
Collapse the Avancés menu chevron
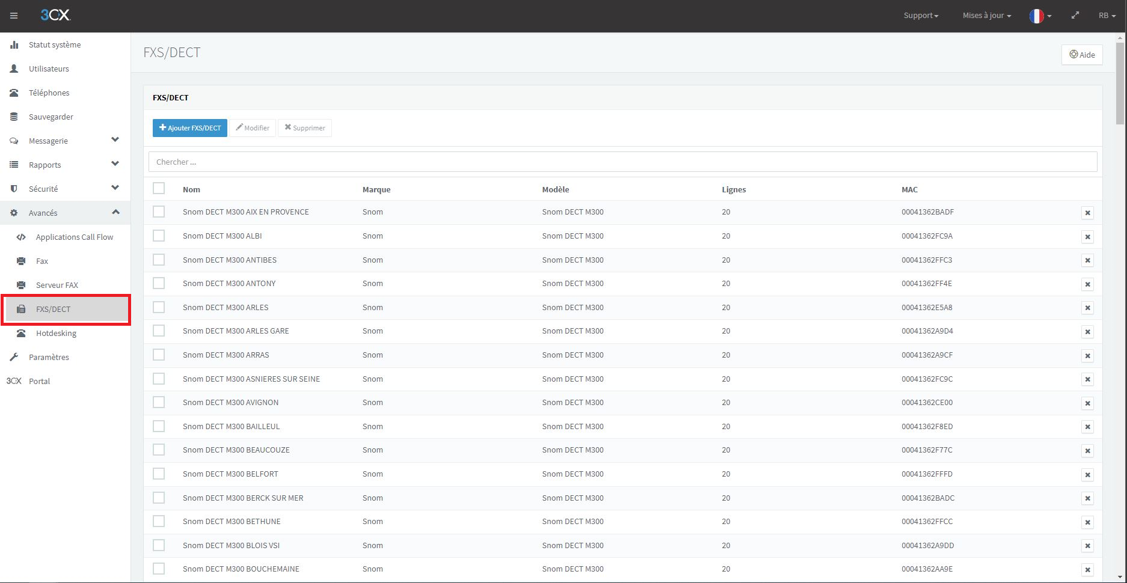115,212
